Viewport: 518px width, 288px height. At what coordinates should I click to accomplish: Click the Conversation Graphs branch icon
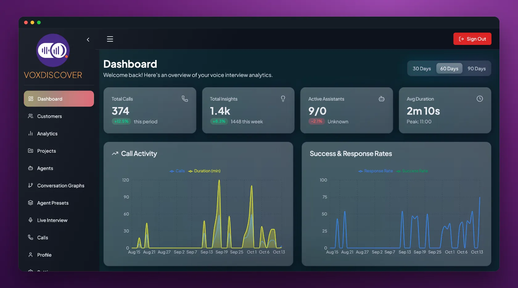coord(31,185)
